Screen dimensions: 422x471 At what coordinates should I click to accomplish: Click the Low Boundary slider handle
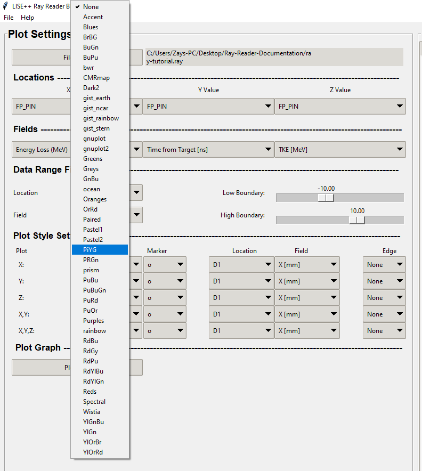tap(326, 198)
